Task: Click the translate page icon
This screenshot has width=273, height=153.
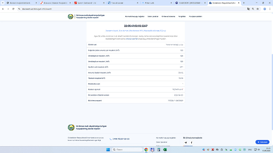Action: pos(248,9)
